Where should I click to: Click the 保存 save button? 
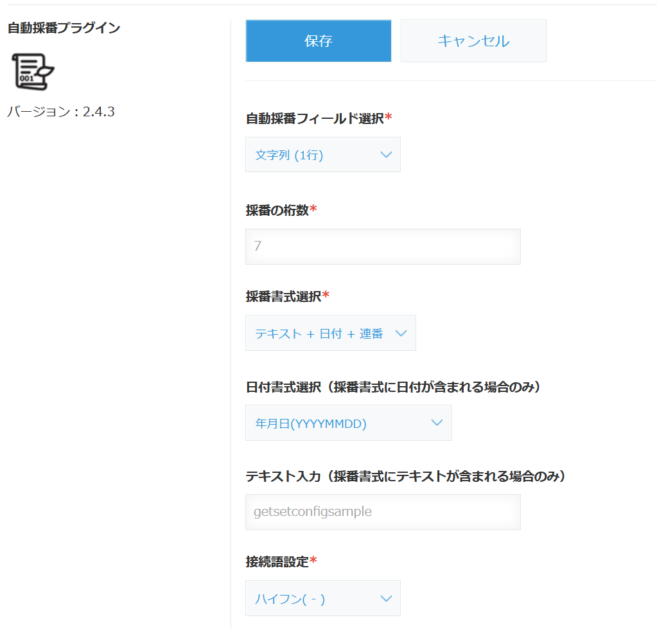coord(319,40)
